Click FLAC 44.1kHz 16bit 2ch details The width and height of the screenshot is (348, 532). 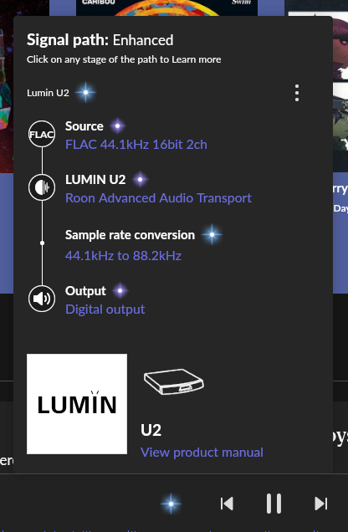coord(136,145)
